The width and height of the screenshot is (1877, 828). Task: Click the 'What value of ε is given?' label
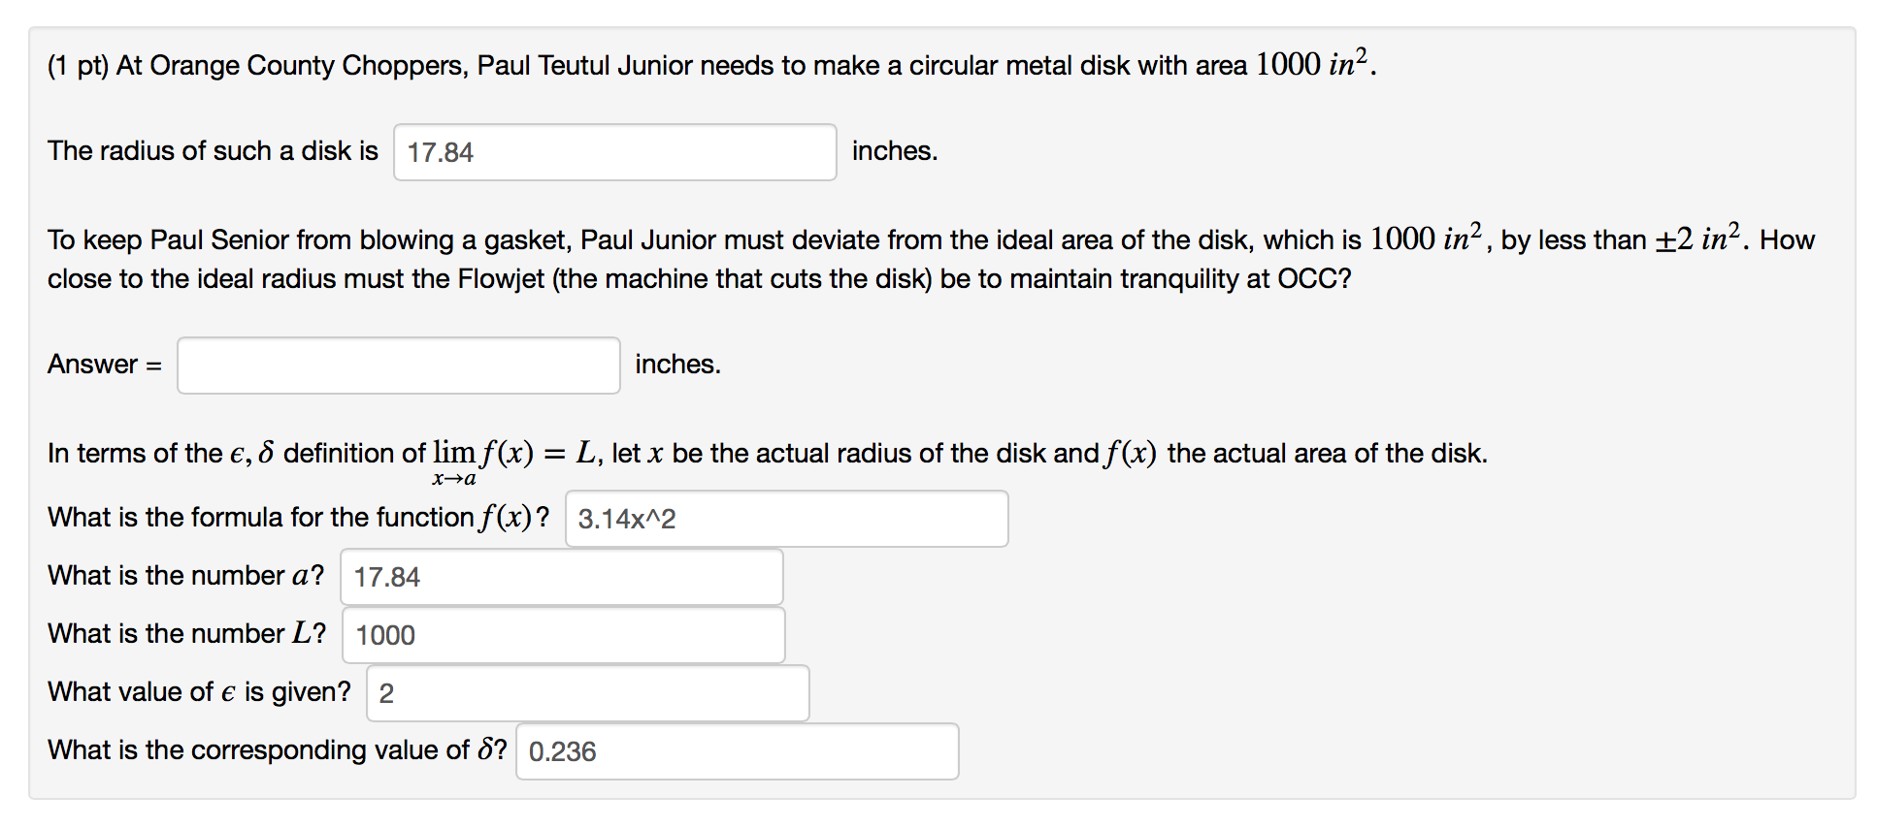(x=199, y=692)
